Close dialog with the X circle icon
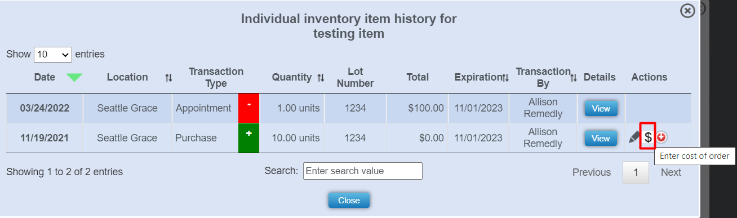737x218 pixels. pos(687,11)
